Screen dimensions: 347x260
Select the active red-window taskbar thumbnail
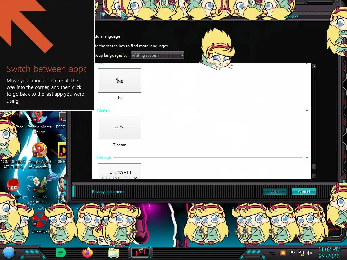tap(140, 253)
